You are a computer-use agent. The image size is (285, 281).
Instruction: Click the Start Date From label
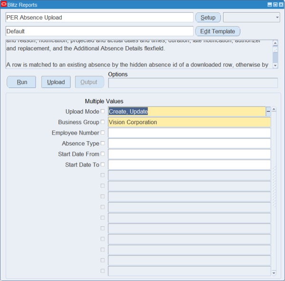[78, 154]
